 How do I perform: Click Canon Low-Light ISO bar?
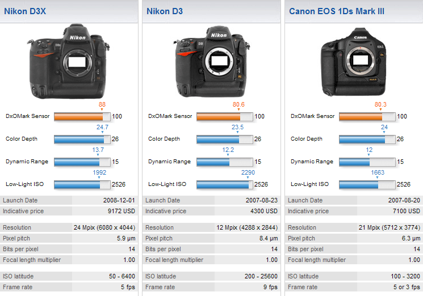coord(367,184)
